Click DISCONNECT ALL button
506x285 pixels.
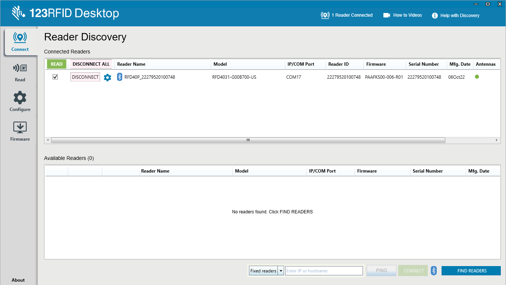(x=91, y=64)
